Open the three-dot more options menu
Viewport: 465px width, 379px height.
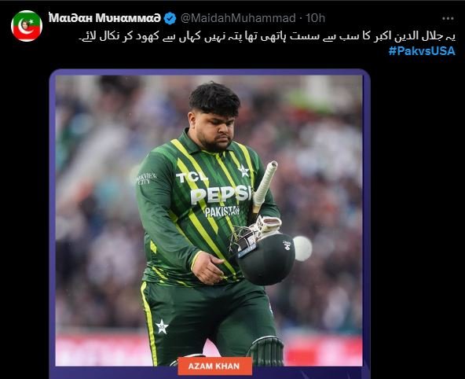[x=448, y=18]
